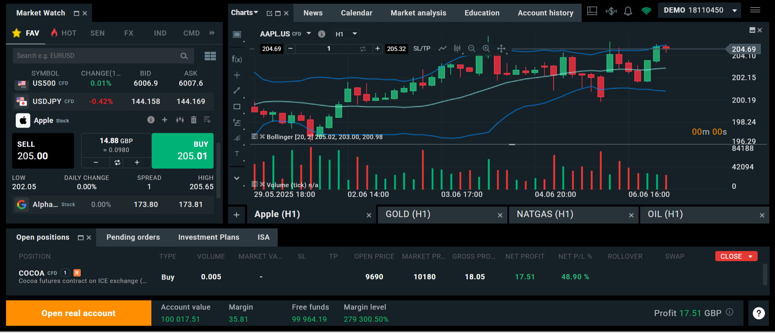Image resolution: width=775 pixels, height=333 pixels.
Task: Click BUY 205.01 for Apple
Action: point(182,151)
